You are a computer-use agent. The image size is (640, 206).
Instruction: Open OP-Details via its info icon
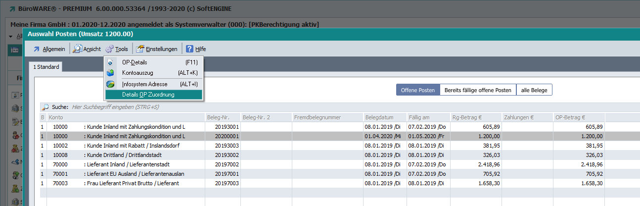click(111, 62)
